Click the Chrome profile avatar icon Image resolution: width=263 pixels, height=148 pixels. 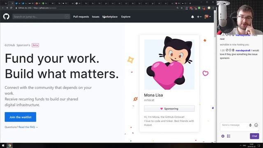(x=209, y=8)
